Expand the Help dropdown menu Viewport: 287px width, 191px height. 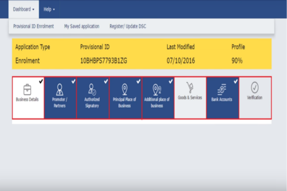coord(49,9)
